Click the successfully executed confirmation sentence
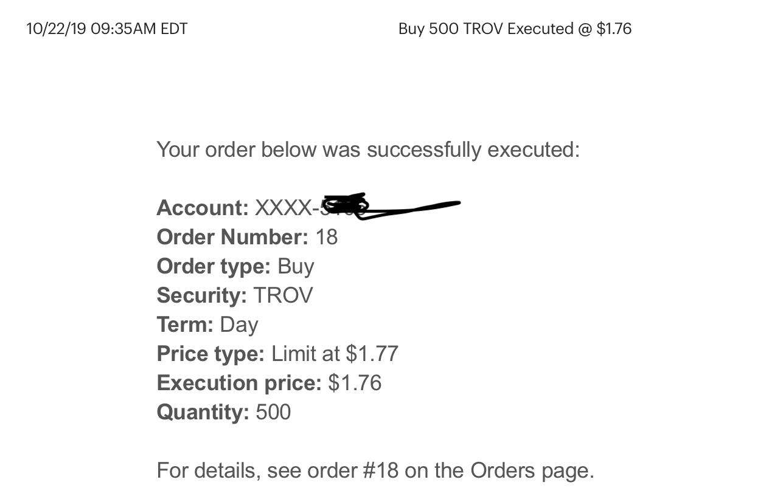The image size is (769, 502). [x=368, y=149]
